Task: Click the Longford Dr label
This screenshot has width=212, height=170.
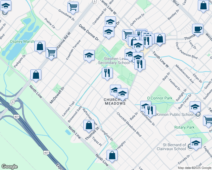Action: (107, 135)
